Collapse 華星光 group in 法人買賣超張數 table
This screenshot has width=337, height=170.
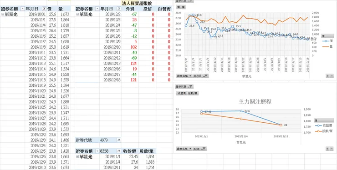[77, 15]
